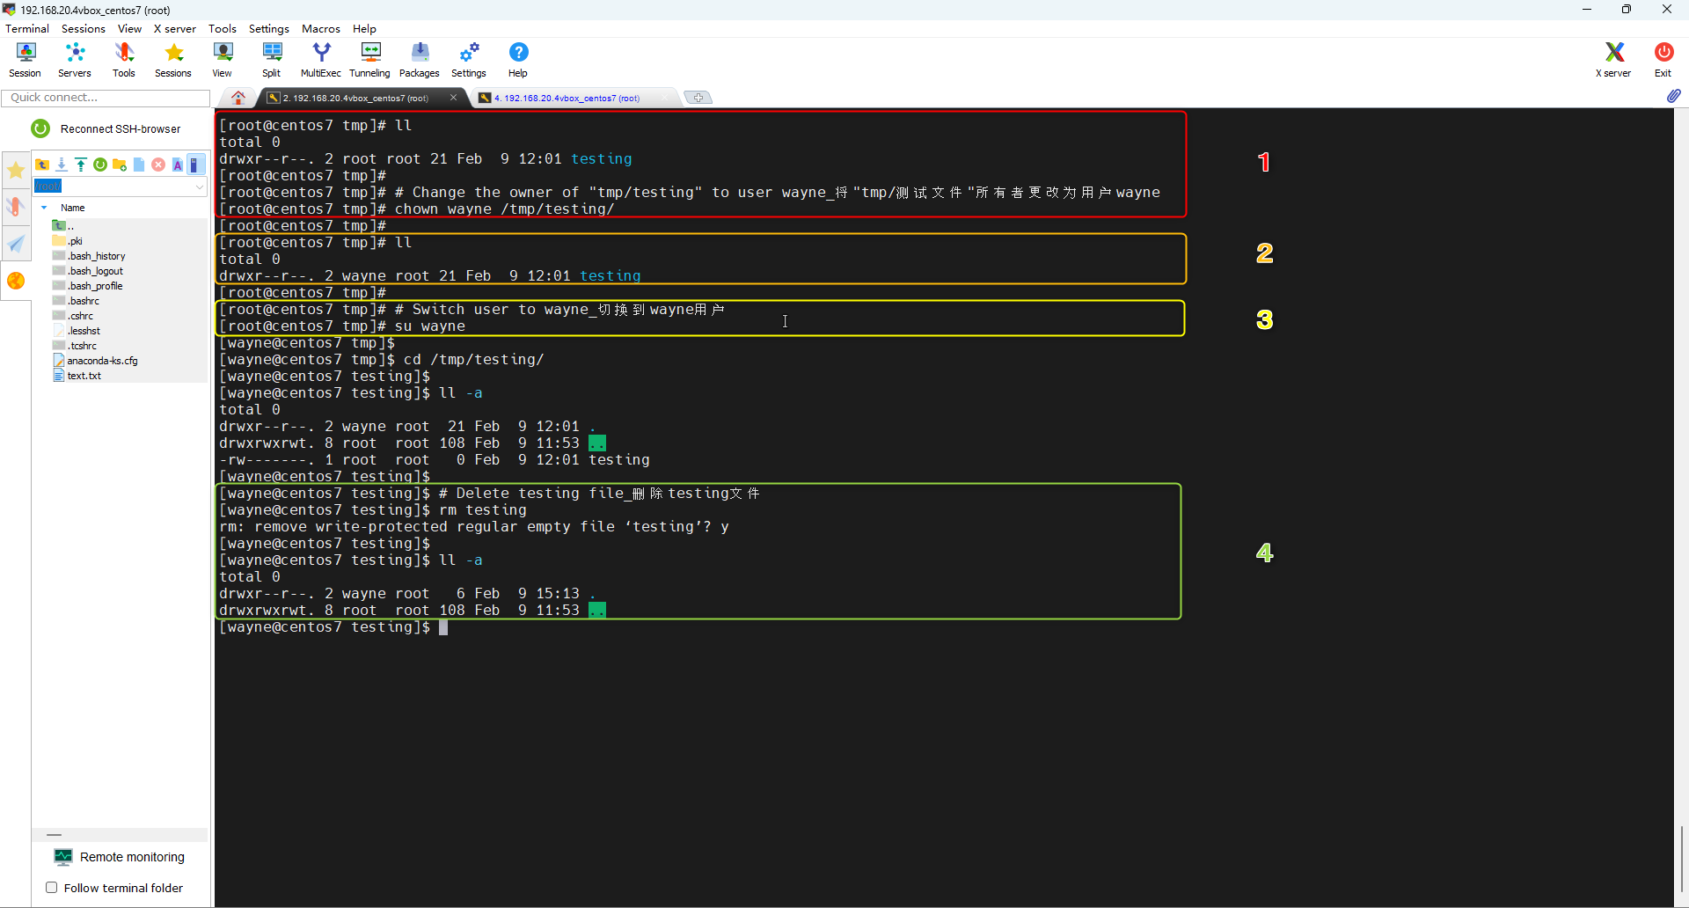Open the Settings gears toolbar icon
The image size is (1689, 908).
click(469, 60)
